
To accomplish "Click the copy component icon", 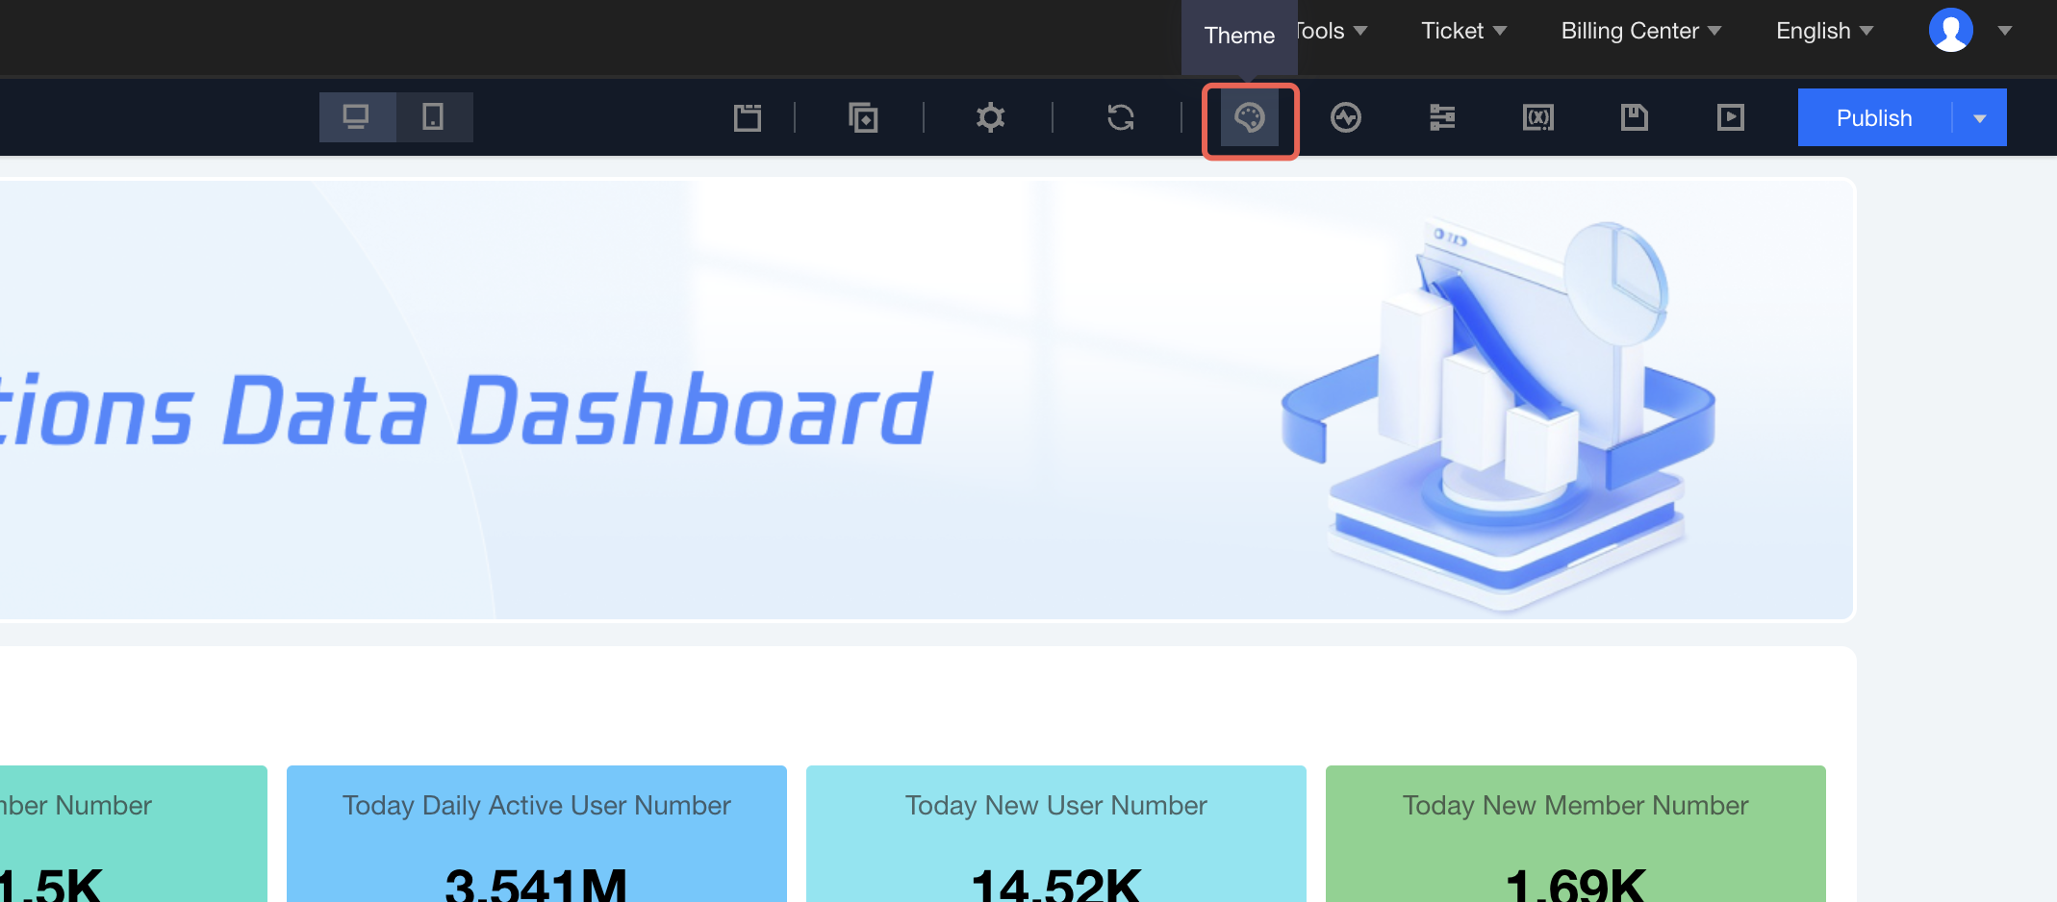I will [863, 117].
